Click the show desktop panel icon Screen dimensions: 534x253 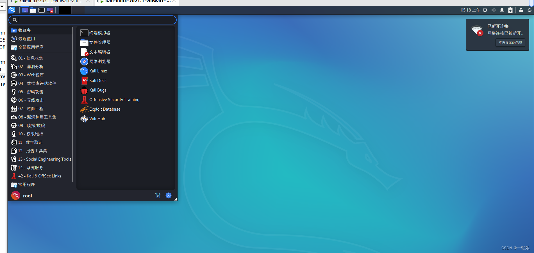(25, 10)
